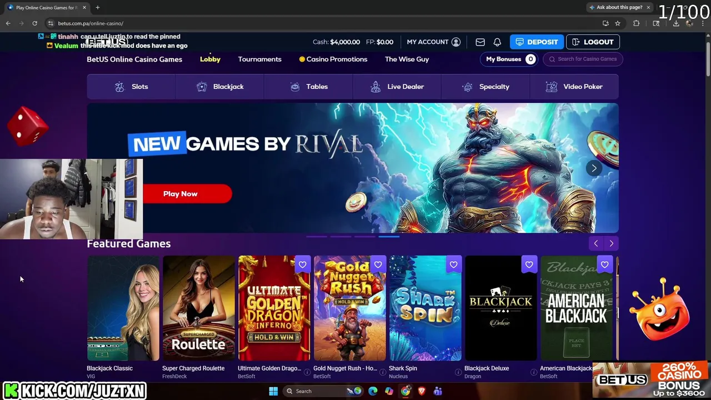Click info icon next to Blackjack Deluxe
Viewport: 711px width, 400px height.
[533, 372]
